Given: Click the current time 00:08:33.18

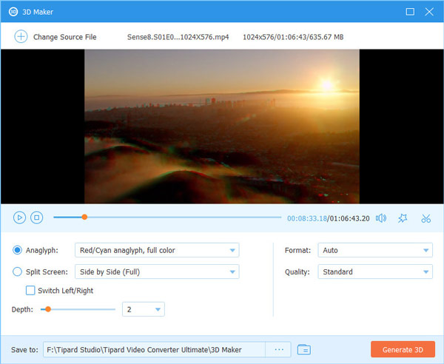Looking at the screenshot, I should point(307,218).
